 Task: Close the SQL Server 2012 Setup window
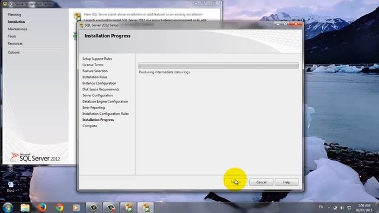click(x=296, y=24)
